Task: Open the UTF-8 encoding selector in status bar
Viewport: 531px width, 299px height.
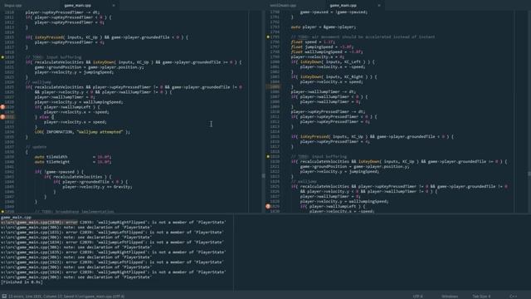Action: 417,296
